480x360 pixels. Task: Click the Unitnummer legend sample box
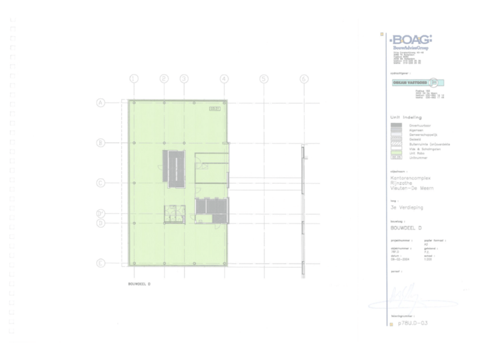point(395,157)
